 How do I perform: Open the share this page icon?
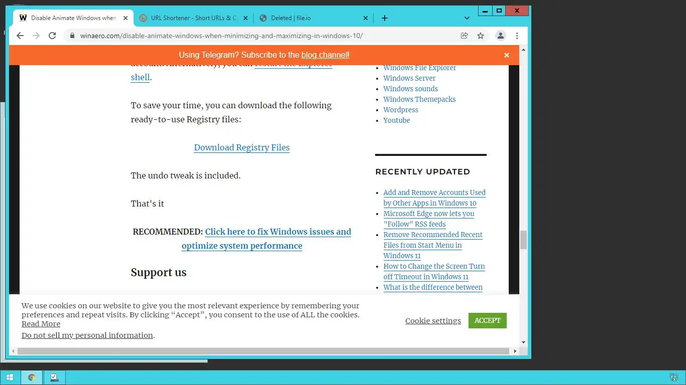click(465, 36)
